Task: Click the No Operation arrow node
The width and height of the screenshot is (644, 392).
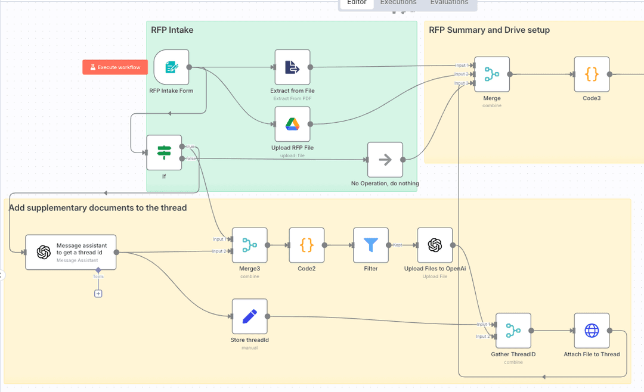Action: pyautogui.click(x=385, y=160)
